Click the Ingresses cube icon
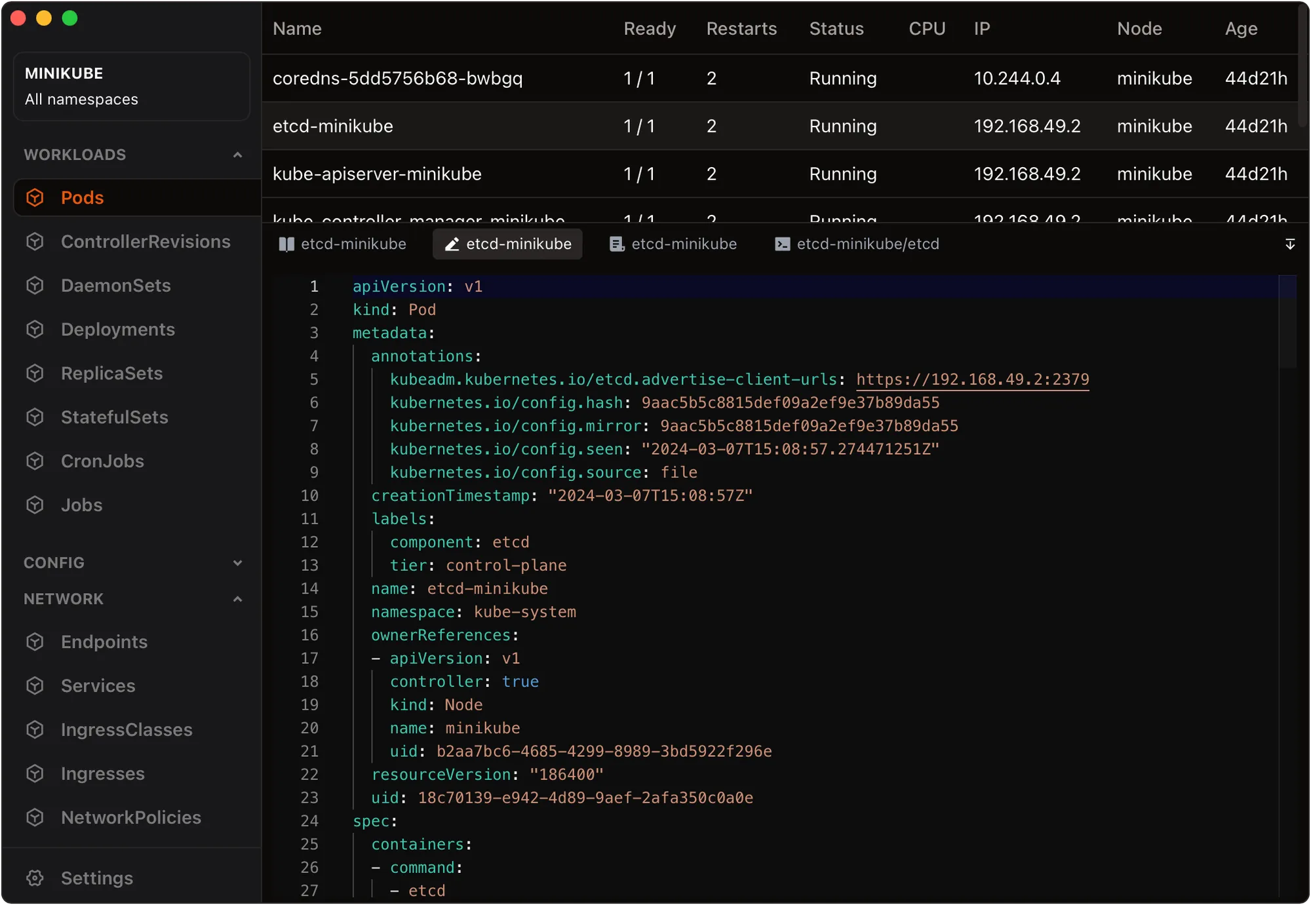Image resolution: width=1311 pixels, height=905 pixels. 35,773
